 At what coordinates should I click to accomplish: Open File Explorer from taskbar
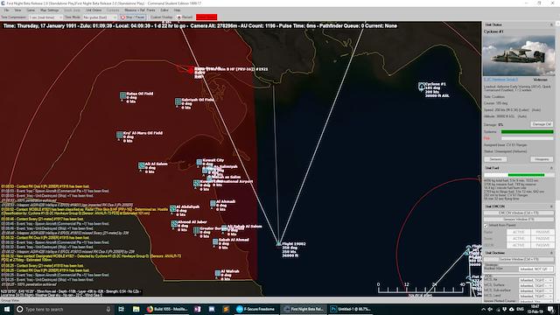point(136,309)
